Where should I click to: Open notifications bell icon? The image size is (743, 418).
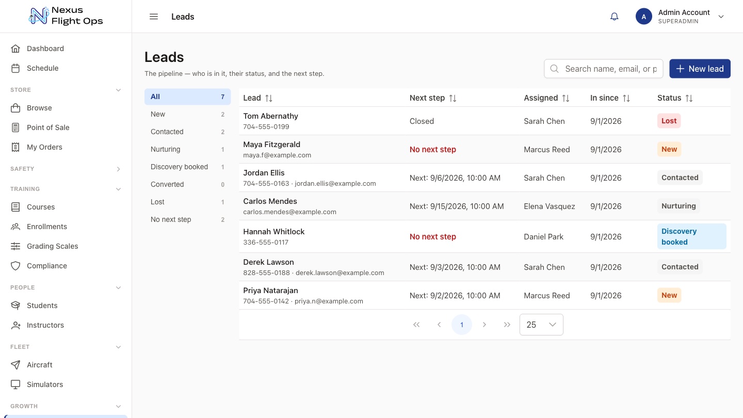pyautogui.click(x=614, y=17)
